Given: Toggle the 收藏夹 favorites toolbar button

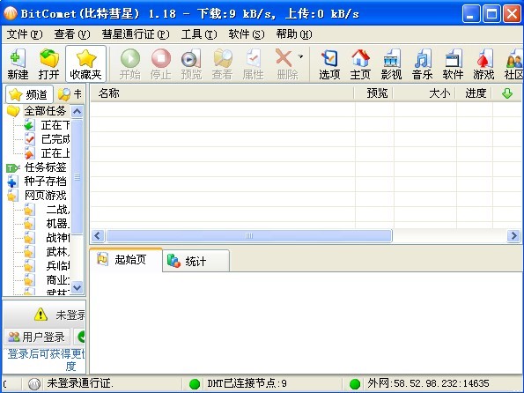Looking at the screenshot, I should click(x=86, y=64).
